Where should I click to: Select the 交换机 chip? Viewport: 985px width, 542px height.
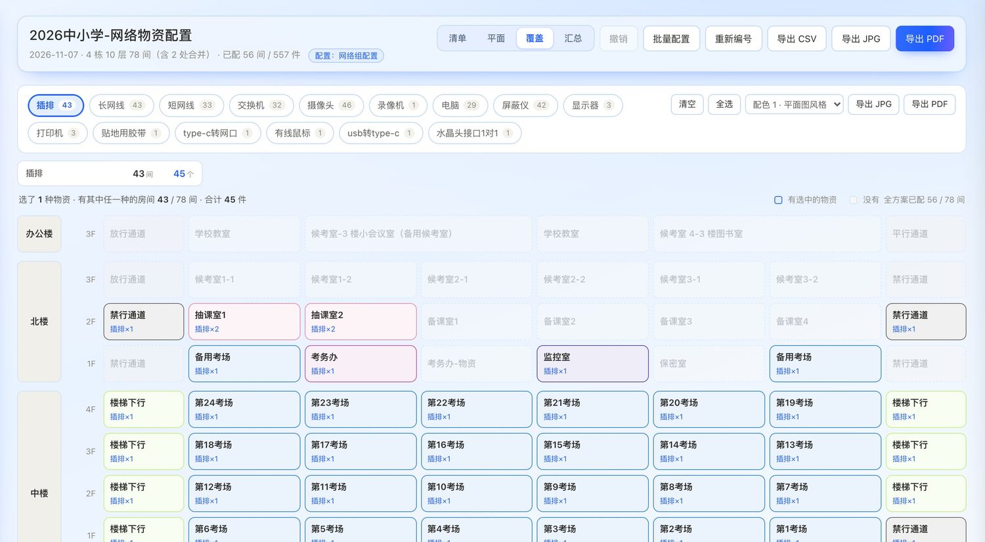[261, 105]
